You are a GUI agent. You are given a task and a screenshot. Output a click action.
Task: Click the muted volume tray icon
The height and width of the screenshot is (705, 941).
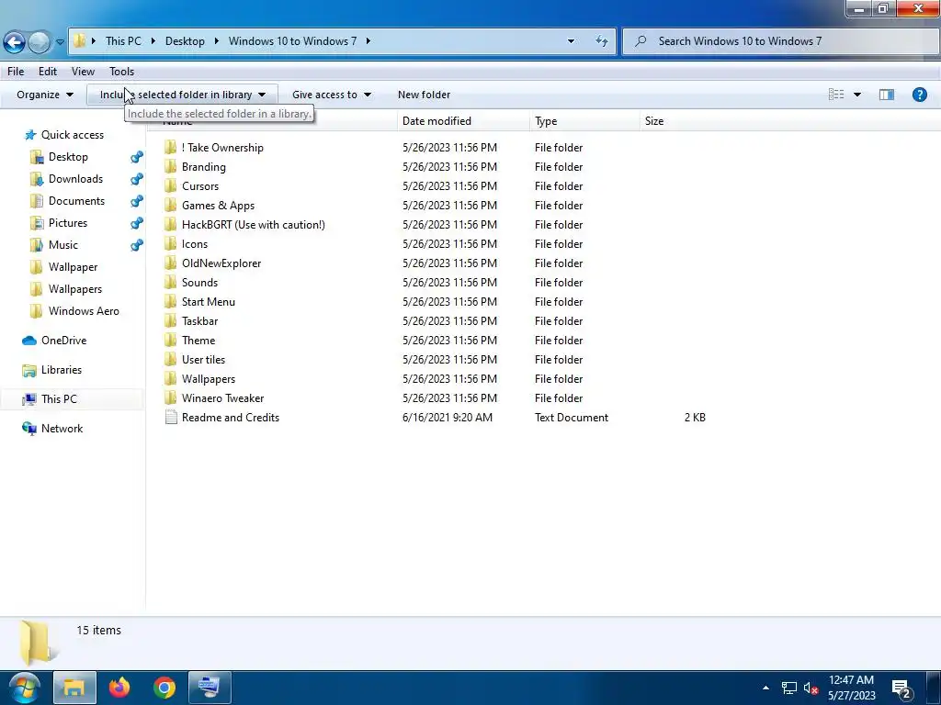(811, 688)
